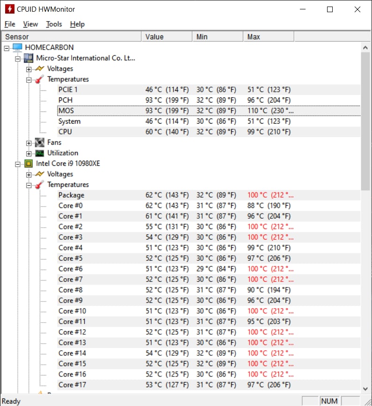Select the Core #12 row
The width and height of the screenshot is (372, 406).
[209, 332]
